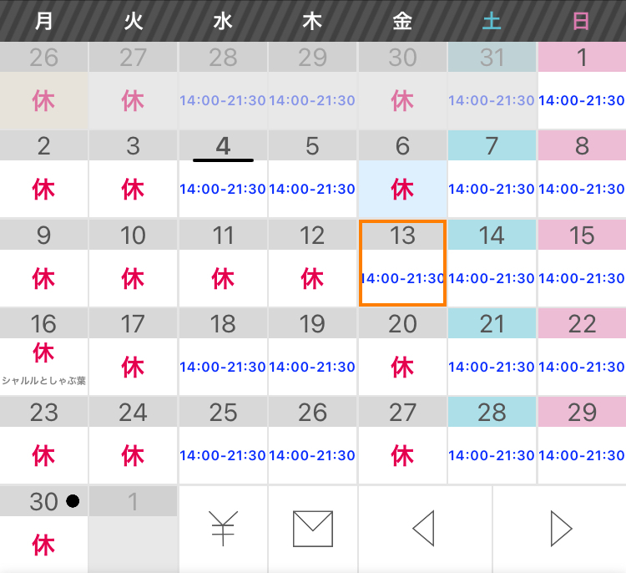
Task: Select previous month's Saturday 31 cell
Action: 492,85
